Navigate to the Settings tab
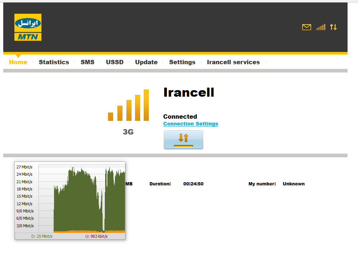Viewport: 358px width, 255px height. 182,62
